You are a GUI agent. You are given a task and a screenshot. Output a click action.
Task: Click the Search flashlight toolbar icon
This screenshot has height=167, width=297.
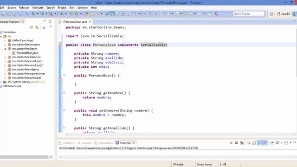(97, 13)
